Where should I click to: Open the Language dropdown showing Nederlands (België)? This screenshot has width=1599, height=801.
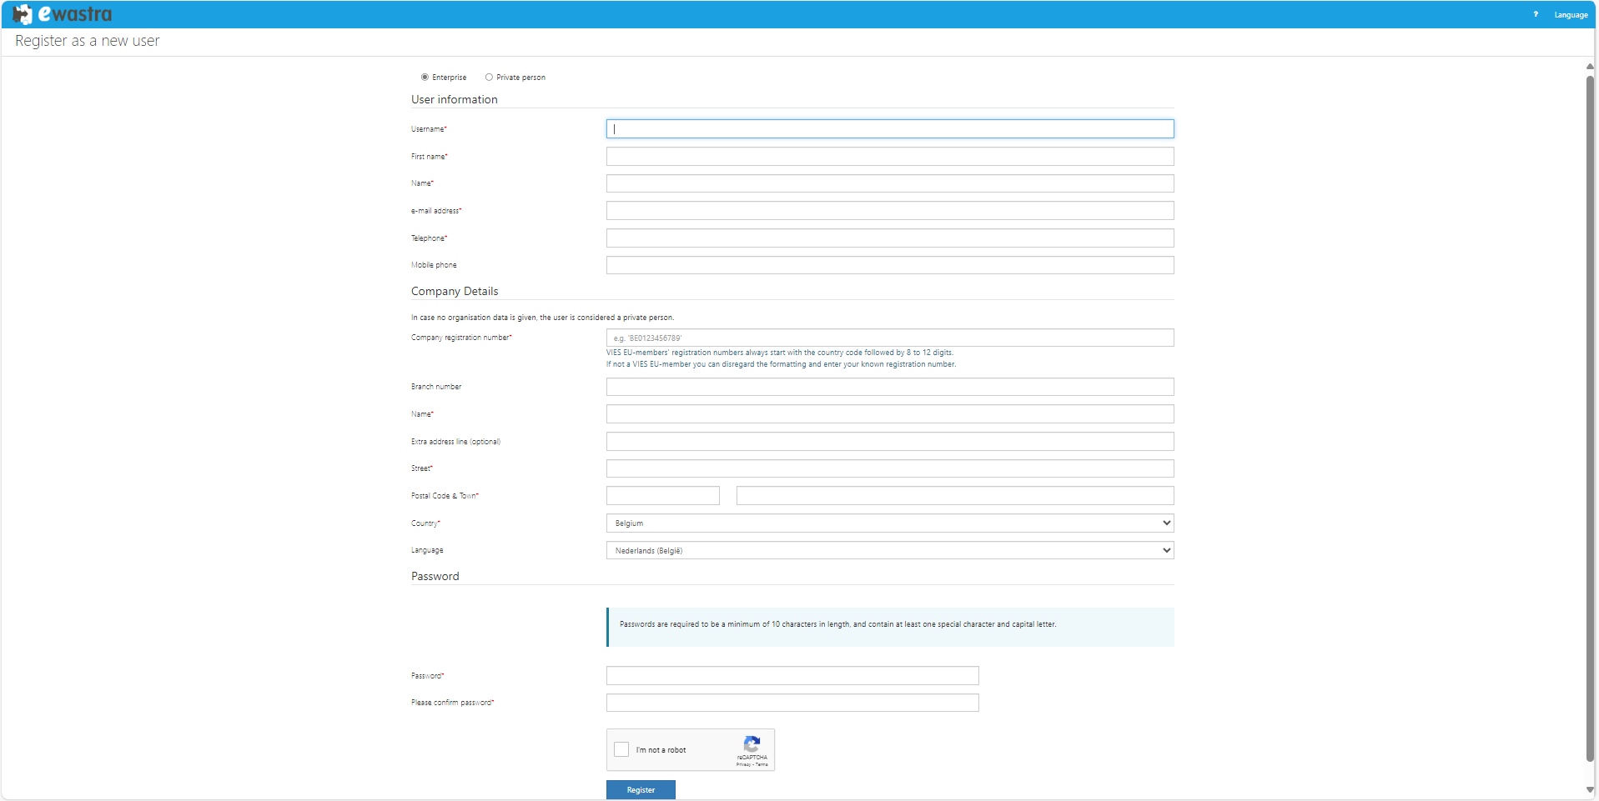pyautogui.click(x=889, y=551)
